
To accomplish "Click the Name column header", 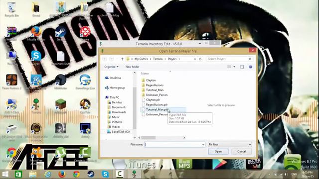I will tap(145, 74).
